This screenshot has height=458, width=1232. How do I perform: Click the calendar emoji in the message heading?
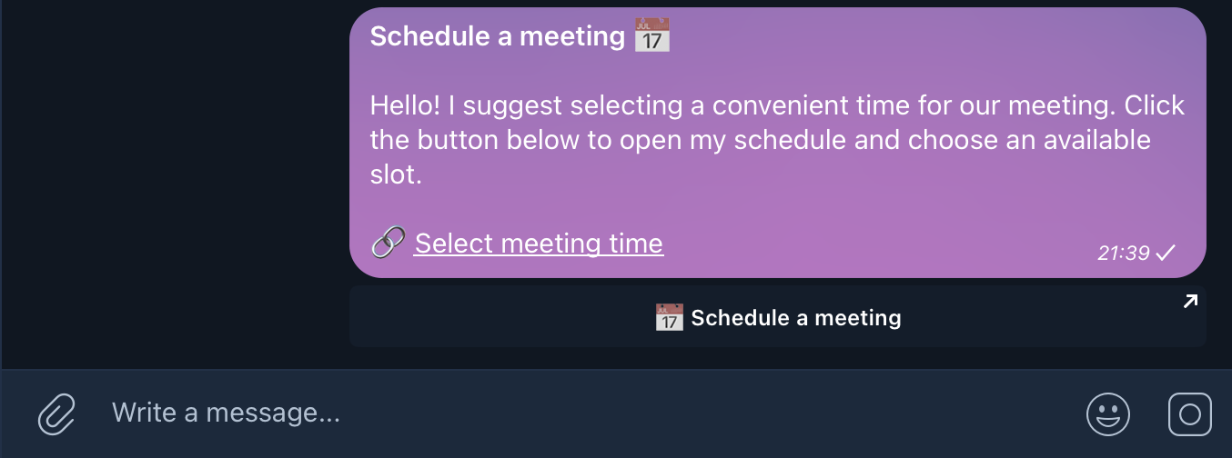point(651,35)
